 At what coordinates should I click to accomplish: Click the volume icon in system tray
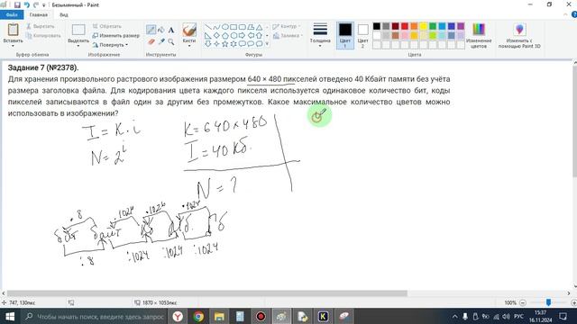tap(506, 316)
